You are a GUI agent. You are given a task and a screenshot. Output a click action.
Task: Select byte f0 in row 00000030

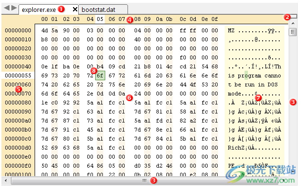tap(183, 57)
